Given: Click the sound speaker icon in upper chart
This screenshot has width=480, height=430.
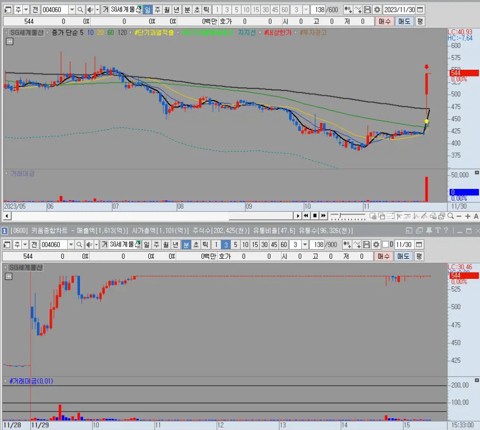Looking at the screenshot, I should [x=90, y=10].
